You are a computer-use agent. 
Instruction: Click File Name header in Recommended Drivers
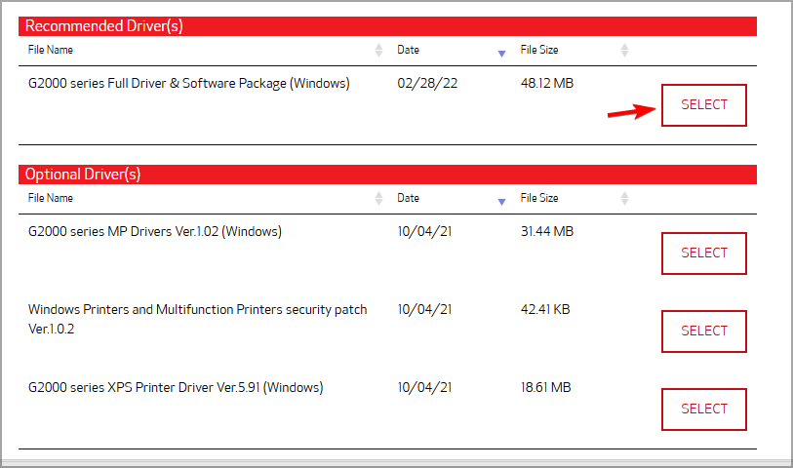(51, 50)
